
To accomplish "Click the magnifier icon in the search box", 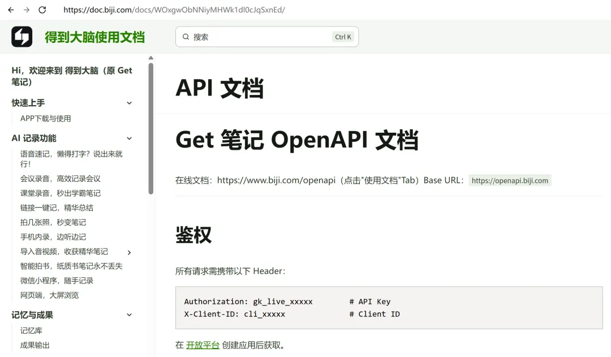I will (x=186, y=37).
